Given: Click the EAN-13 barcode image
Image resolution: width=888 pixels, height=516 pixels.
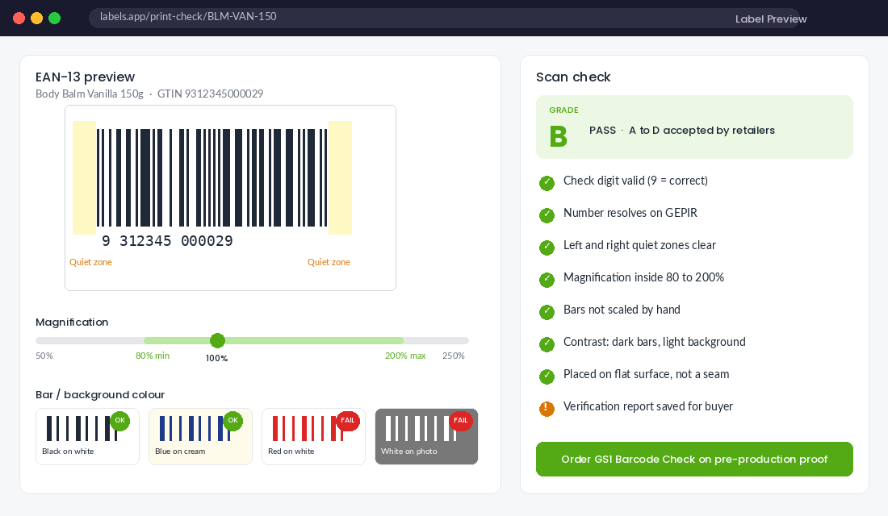Looking at the screenshot, I should coord(212,177).
